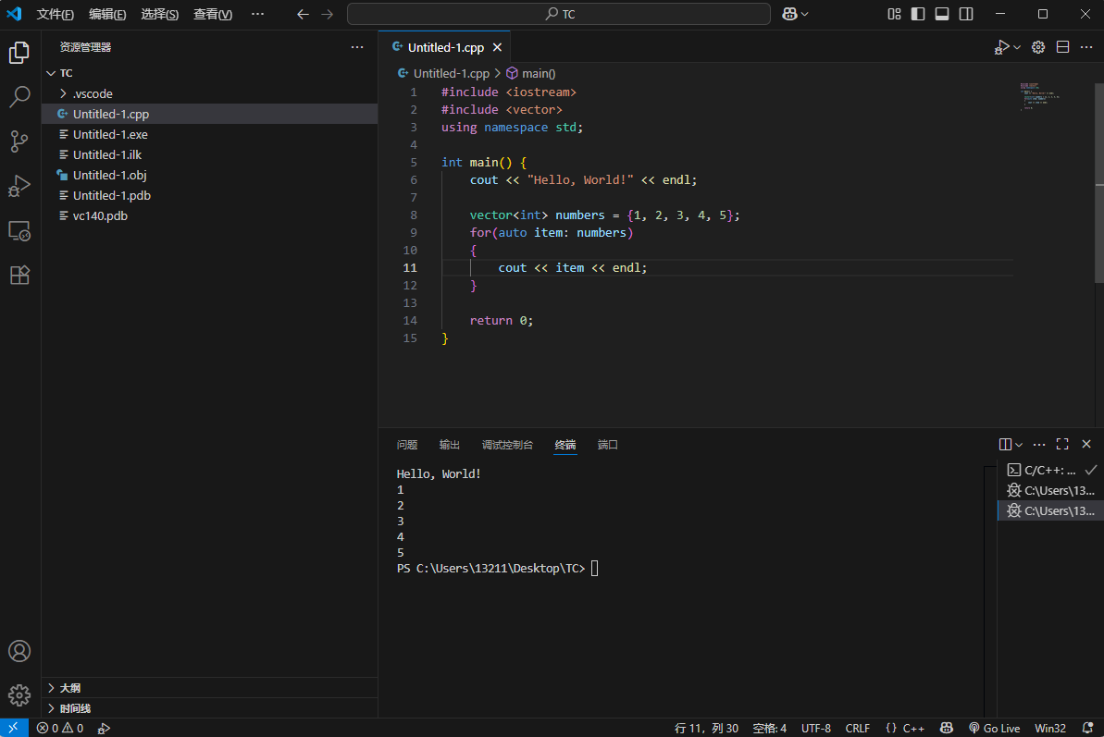1104x737 pixels.
Task: Open the 文件 menu
Action: 55,15
